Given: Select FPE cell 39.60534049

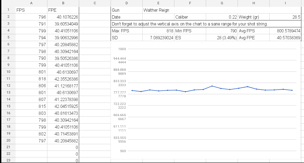Looking at the screenshot, I should pos(63,24).
